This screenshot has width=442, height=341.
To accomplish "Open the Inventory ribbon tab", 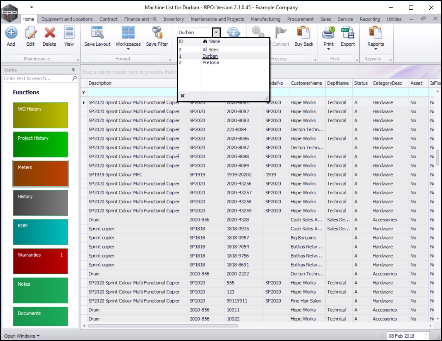I will [x=173, y=19].
